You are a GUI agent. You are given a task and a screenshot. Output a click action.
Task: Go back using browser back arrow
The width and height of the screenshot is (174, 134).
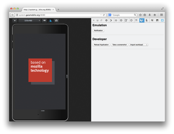click(x=13, y=15)
